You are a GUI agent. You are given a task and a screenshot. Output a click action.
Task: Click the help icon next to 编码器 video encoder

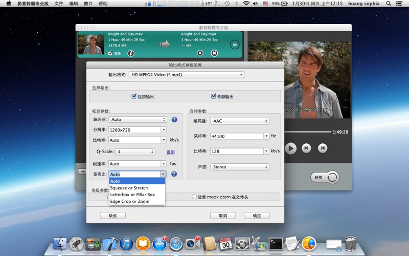coord(174,120)
